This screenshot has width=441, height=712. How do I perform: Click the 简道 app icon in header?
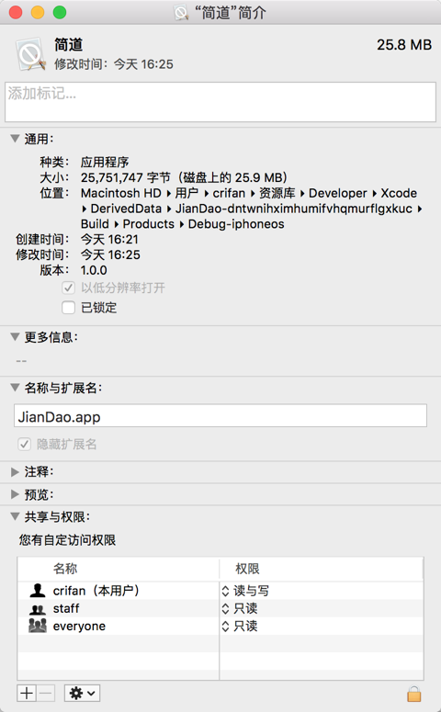31,54
